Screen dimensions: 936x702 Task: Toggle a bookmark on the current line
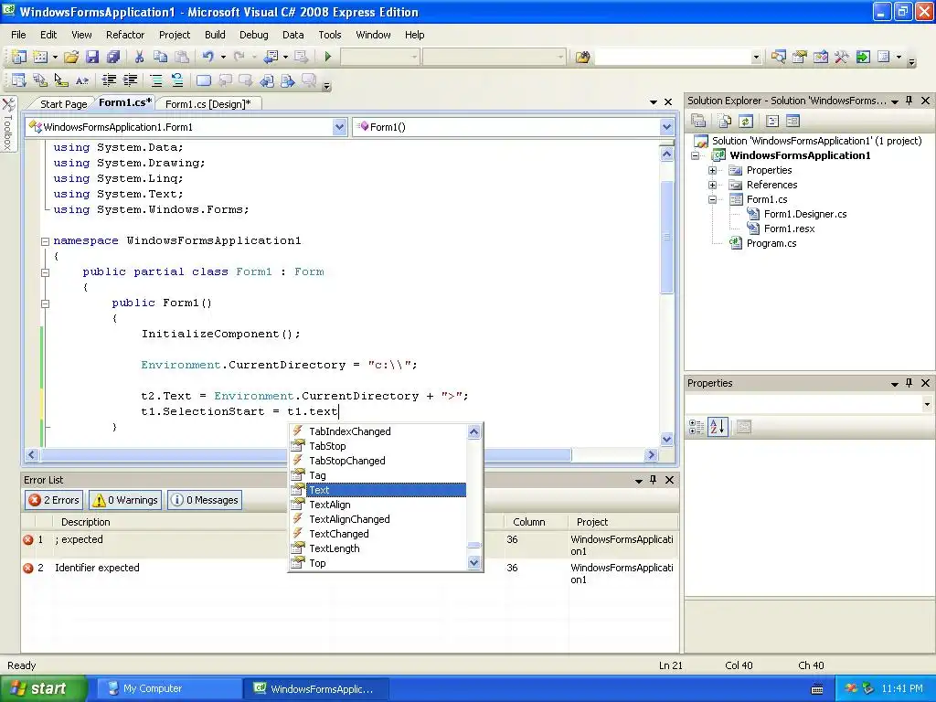(204, 80)
